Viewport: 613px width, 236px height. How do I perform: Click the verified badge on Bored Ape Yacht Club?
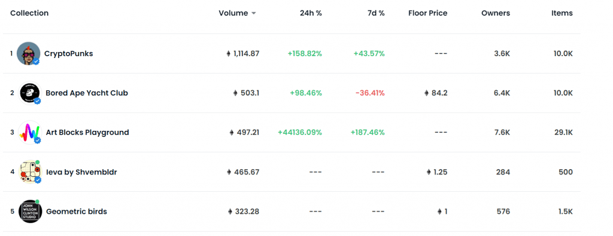(x=38, y=101)
